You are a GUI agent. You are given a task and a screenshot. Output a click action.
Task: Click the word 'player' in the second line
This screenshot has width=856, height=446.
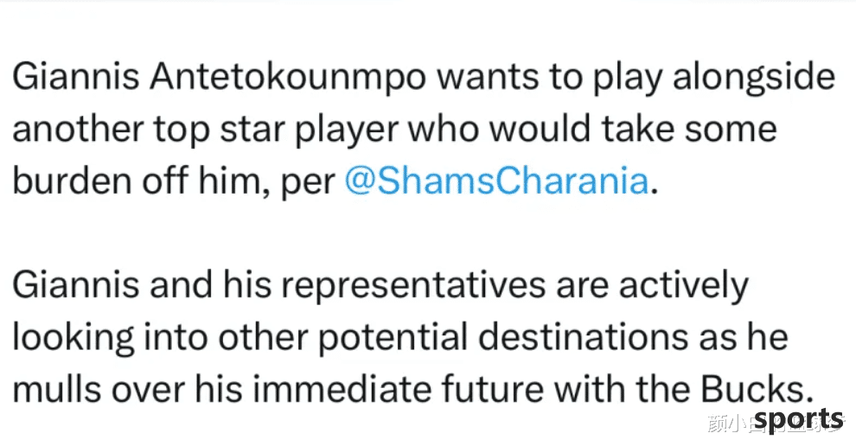[x=348, y=131]
